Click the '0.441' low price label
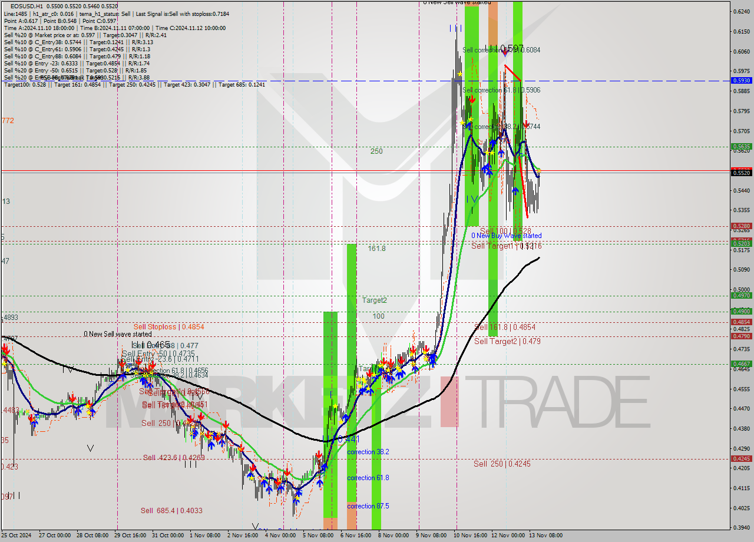Image resolution: width=754 pixels, height=542 pixels. tap(348, 439)
